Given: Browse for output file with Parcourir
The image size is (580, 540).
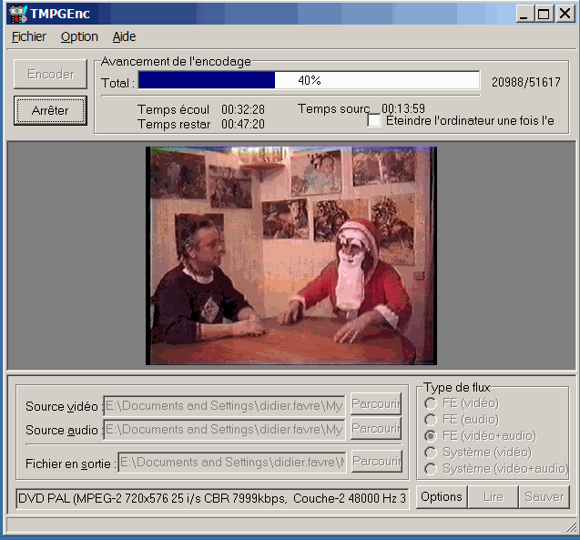Looking at the screenshot, I should coord(375,462).
